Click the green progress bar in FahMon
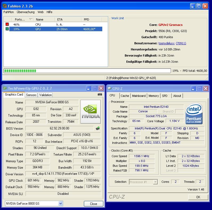 pyautogui.click(x=87, y=71)
